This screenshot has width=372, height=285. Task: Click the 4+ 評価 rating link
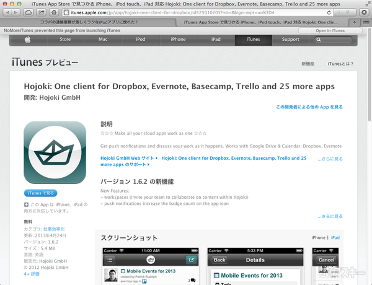(x=32, y=274)
